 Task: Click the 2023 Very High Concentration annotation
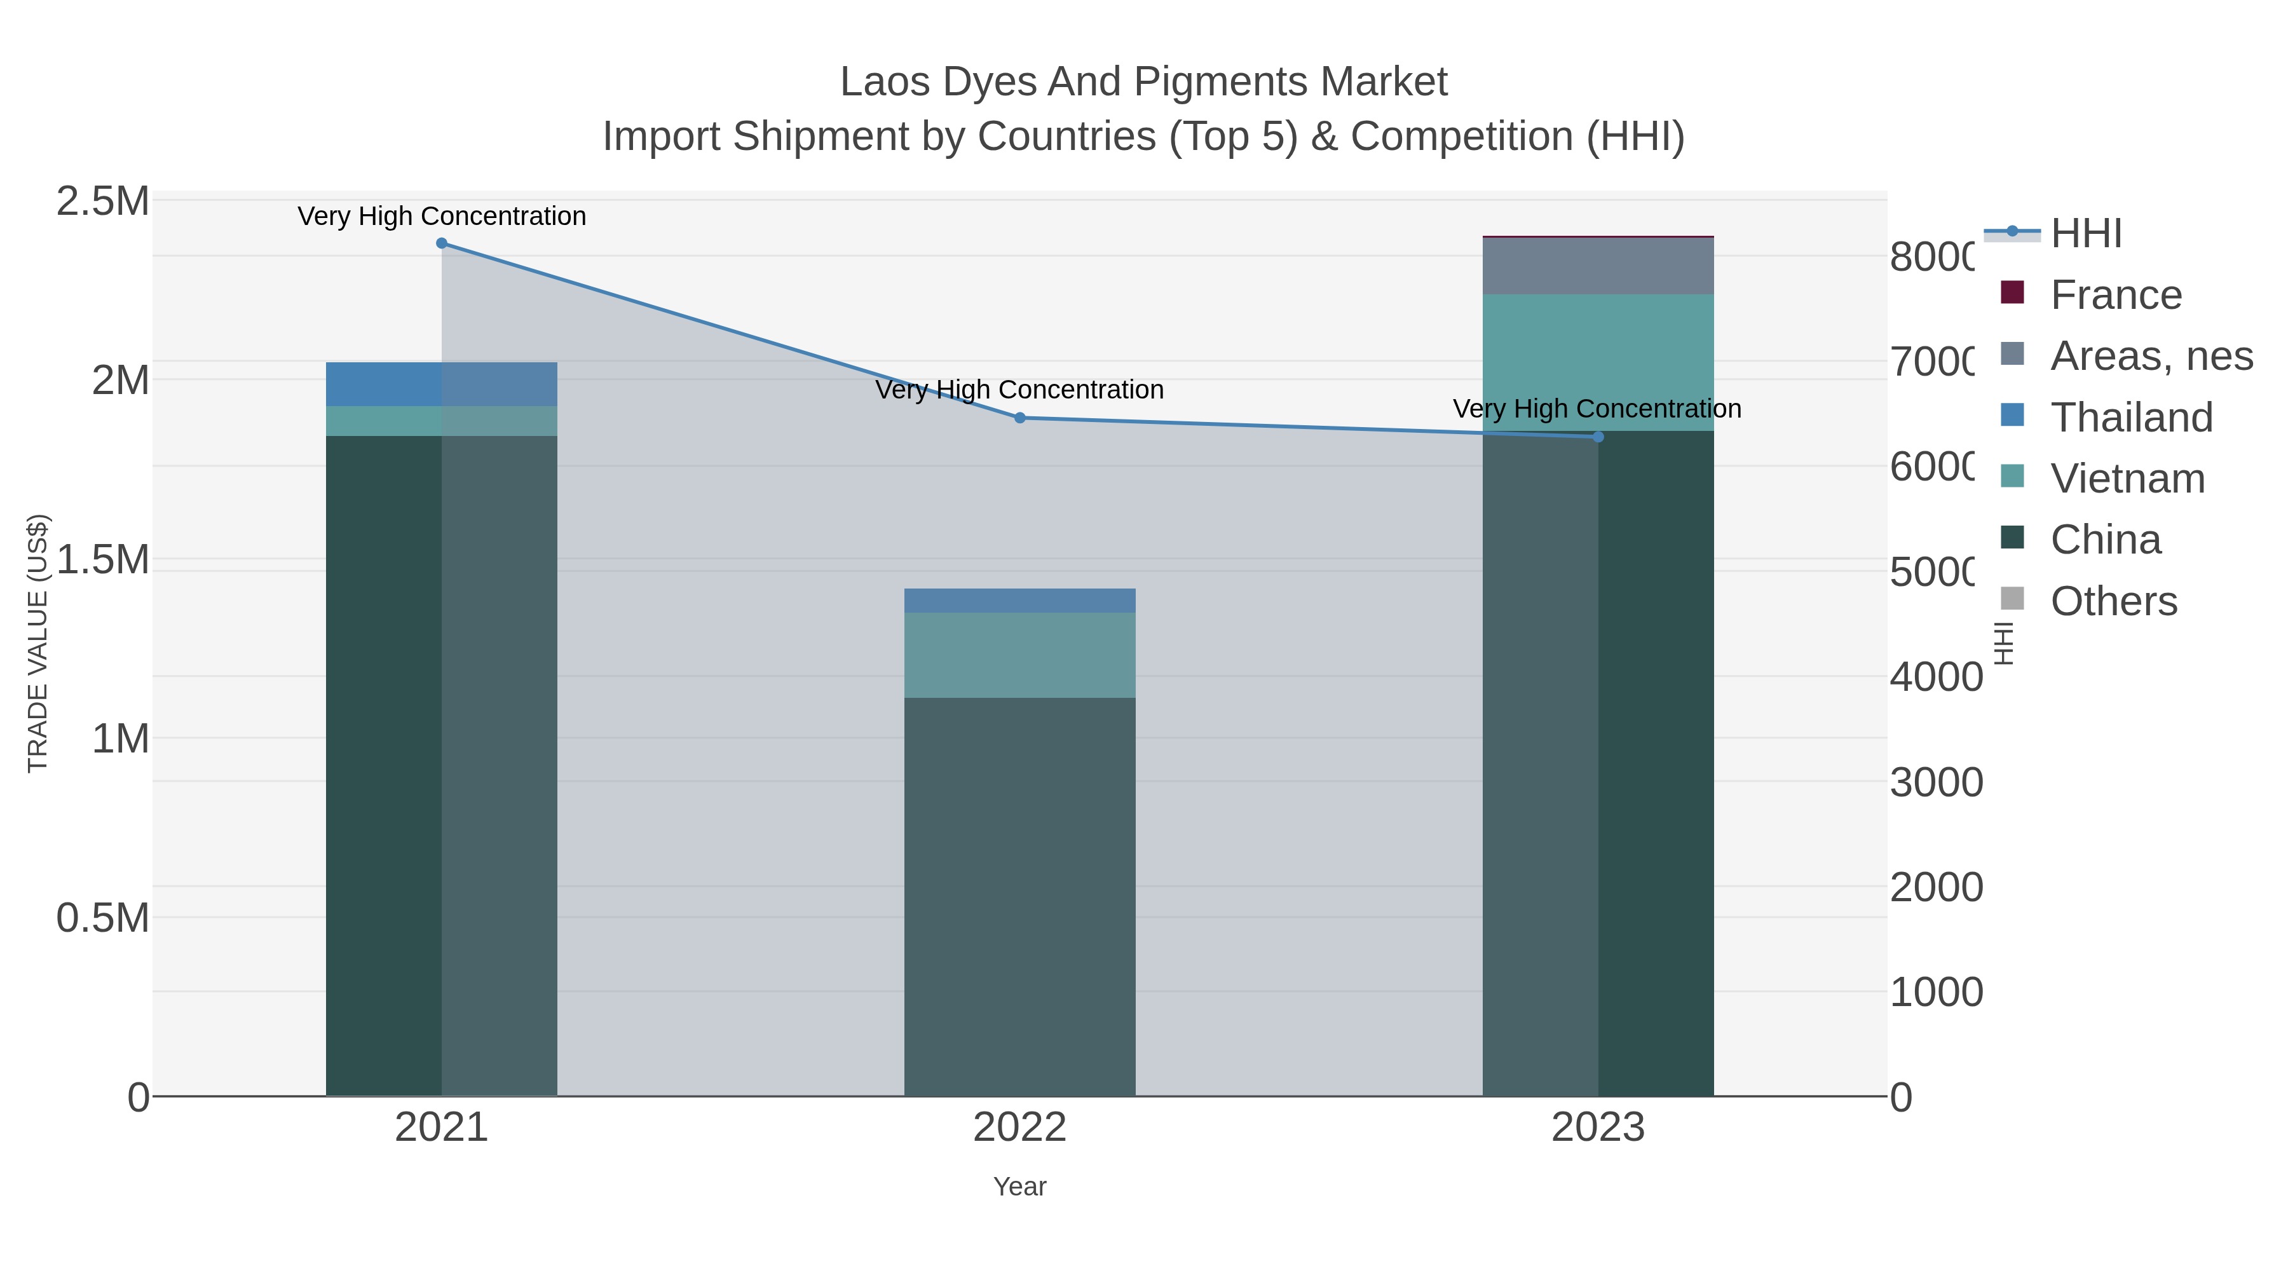coord(1598,409)
